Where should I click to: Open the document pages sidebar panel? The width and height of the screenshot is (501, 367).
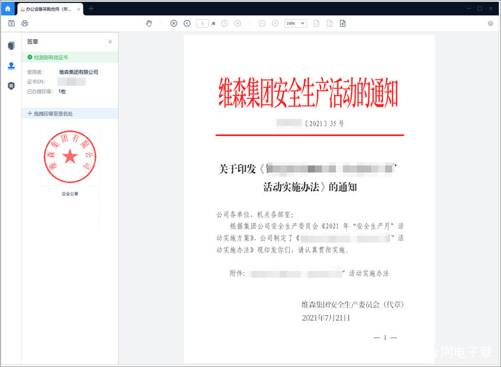pyautogui.click(x=11, y=46)
